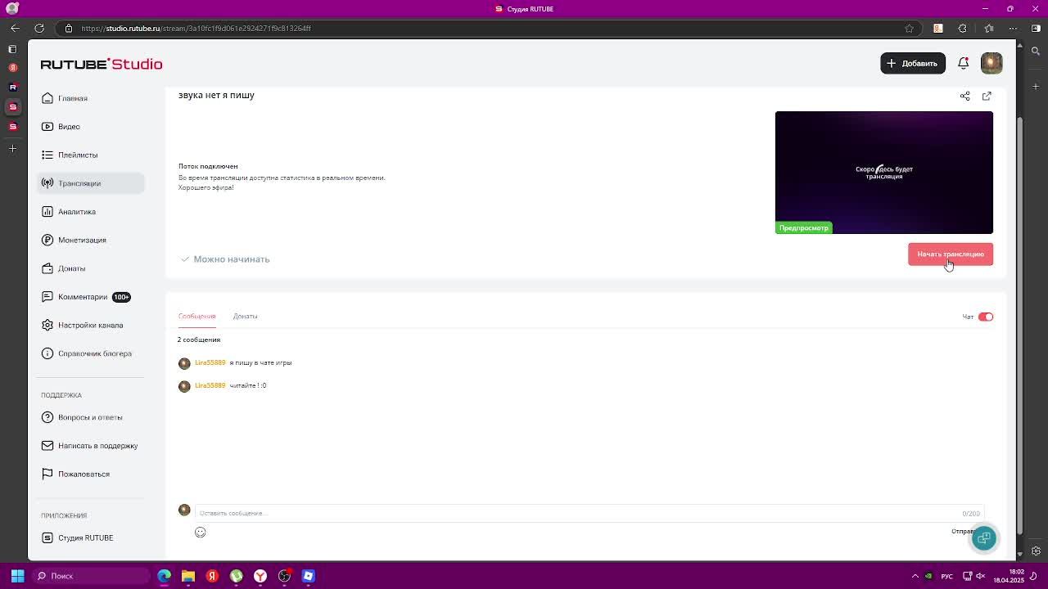Click the support chat floating button
This screenshot has height=589, width=1048.
(x=984, y=537)
